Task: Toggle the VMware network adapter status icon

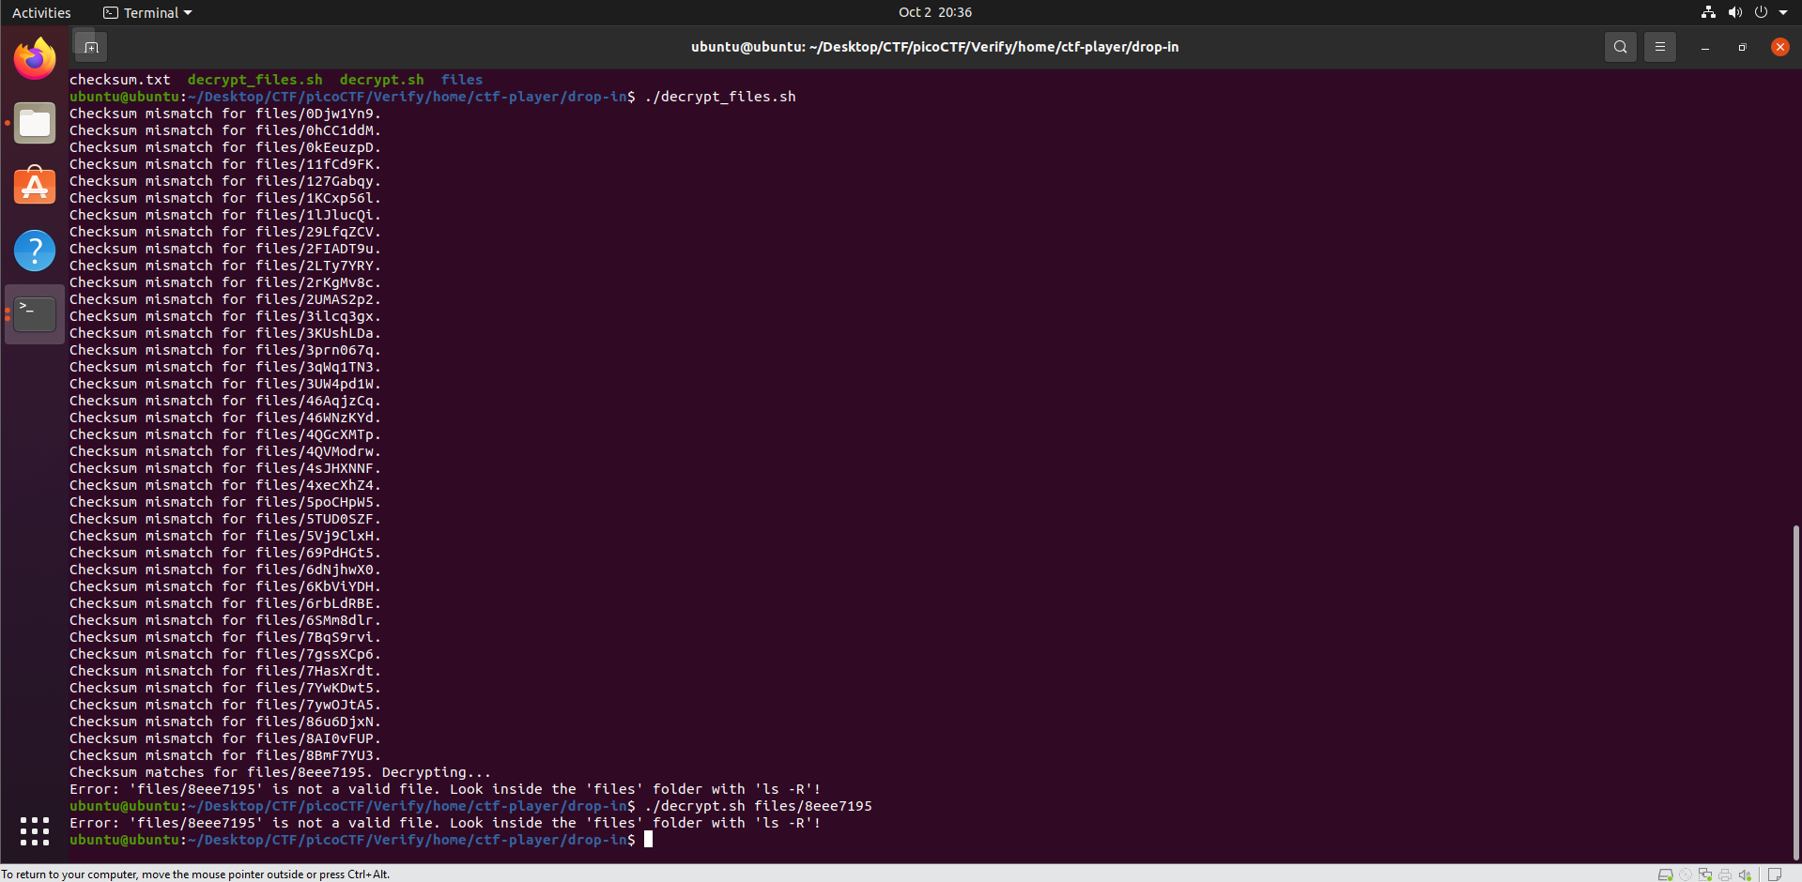Action: (1705, 874)
